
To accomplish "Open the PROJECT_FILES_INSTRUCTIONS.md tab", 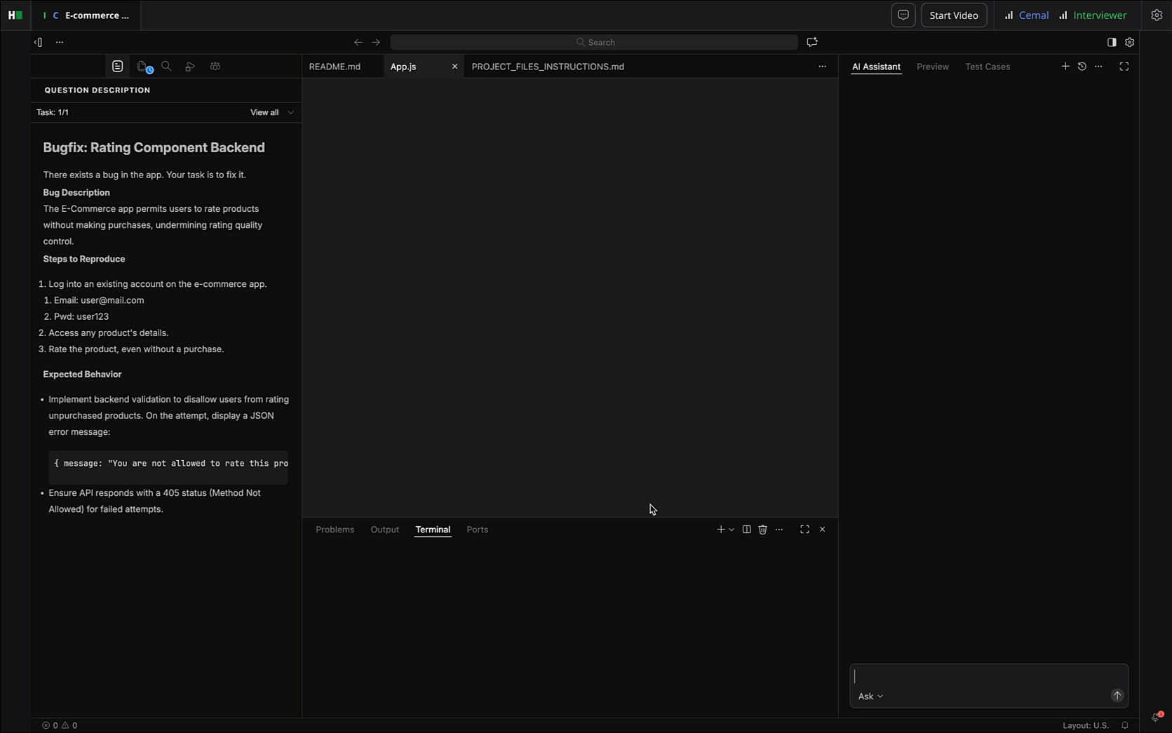I will click(548, 67).
